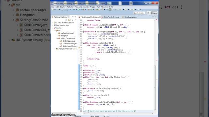The image size is (209, 117).
Task: Click the green Debug bug icon
Action: point(74,9)
